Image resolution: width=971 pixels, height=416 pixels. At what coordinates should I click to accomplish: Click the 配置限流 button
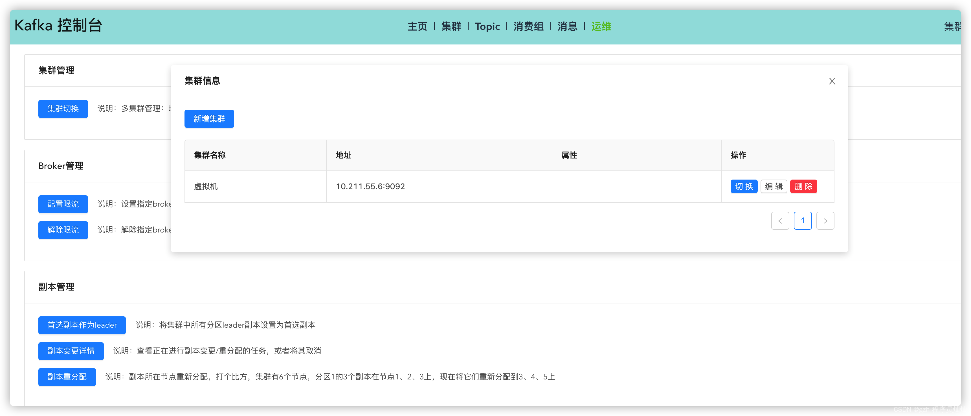point(63,204)
